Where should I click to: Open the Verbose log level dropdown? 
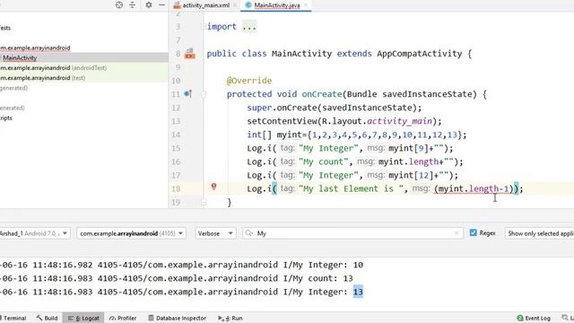(x=215, y=233)
